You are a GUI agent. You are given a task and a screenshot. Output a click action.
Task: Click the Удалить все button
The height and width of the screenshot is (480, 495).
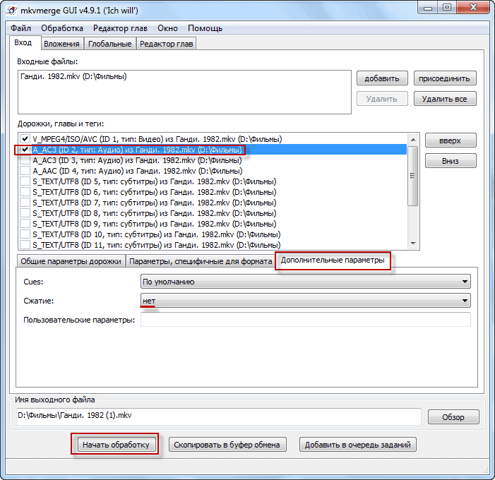(444, 99)
